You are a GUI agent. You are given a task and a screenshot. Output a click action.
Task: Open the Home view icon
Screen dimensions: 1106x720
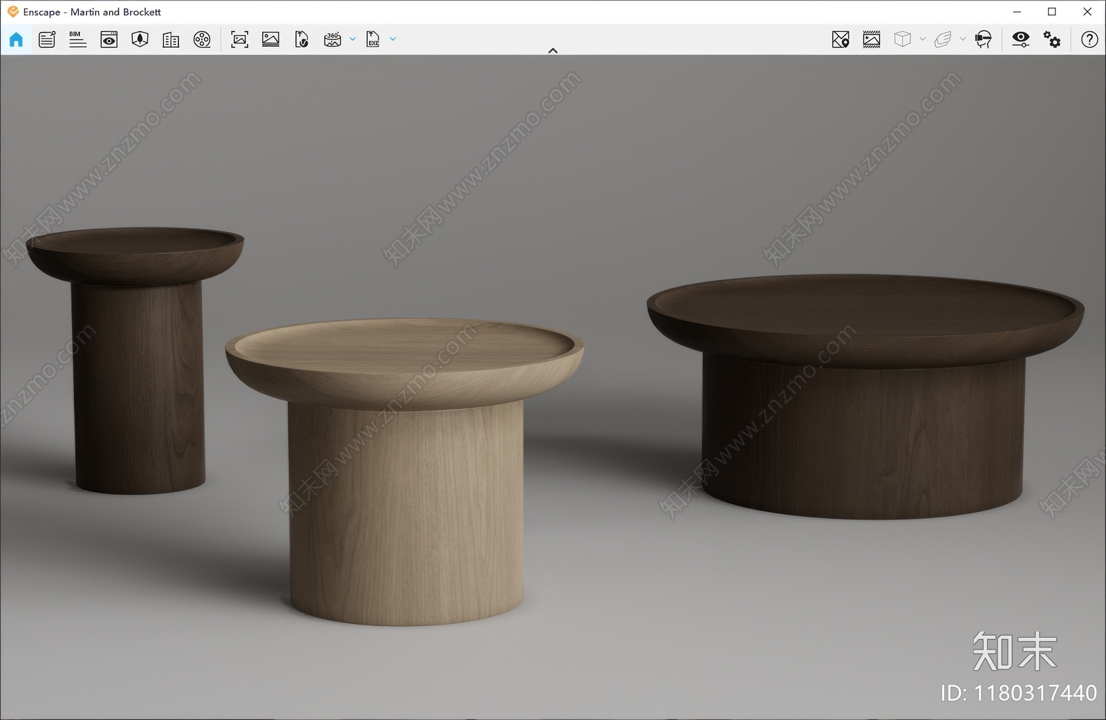(16, 39)
